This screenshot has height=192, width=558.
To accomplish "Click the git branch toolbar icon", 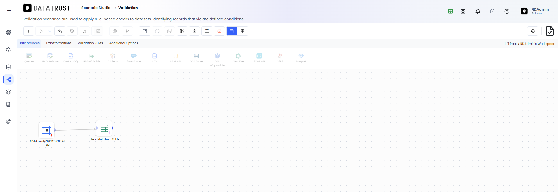I will [x=127, y=31].
